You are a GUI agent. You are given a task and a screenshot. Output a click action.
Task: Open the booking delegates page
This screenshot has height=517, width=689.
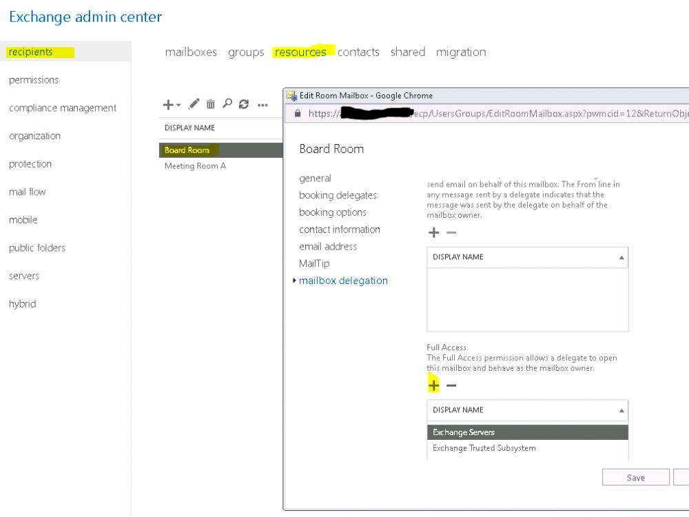(338, 195)
